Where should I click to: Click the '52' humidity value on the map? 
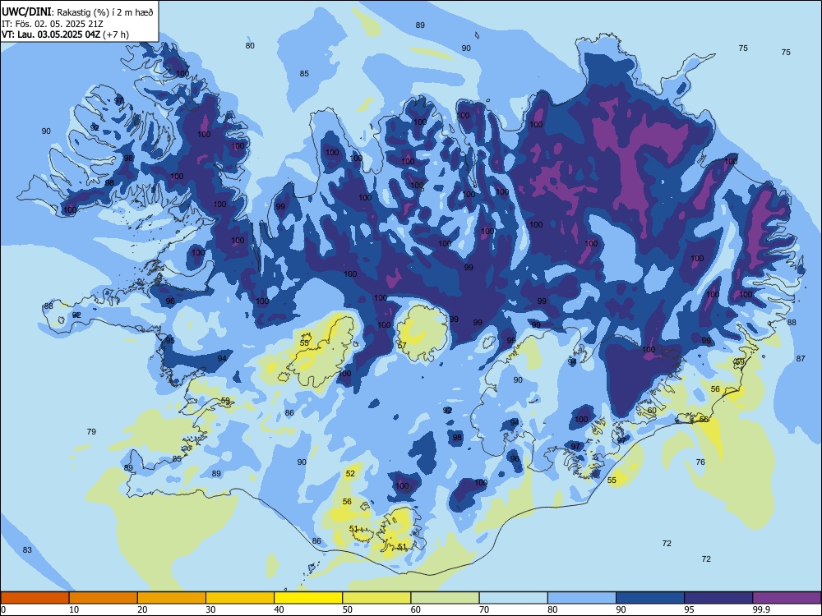click(350, 474)
